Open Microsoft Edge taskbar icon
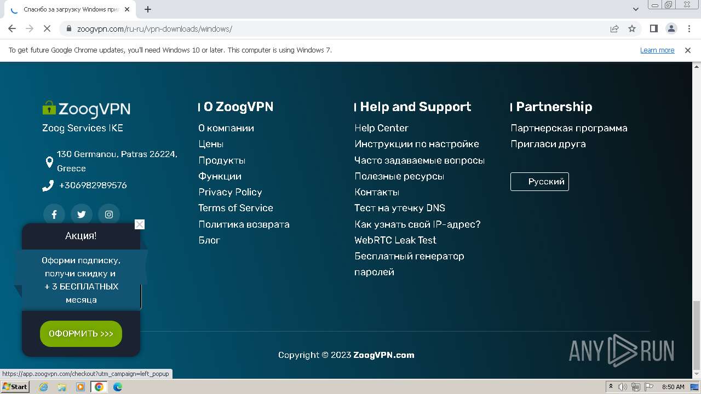701x394 pixels. 117,387
